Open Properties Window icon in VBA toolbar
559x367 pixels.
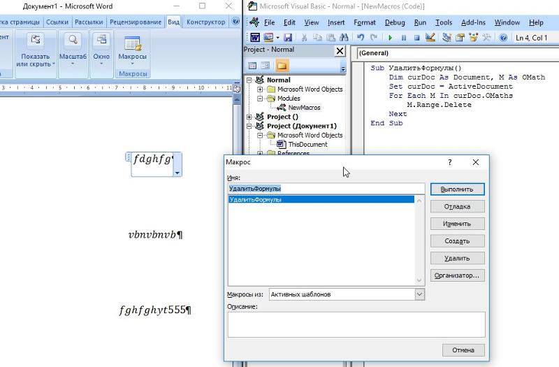tap(460, 37)
